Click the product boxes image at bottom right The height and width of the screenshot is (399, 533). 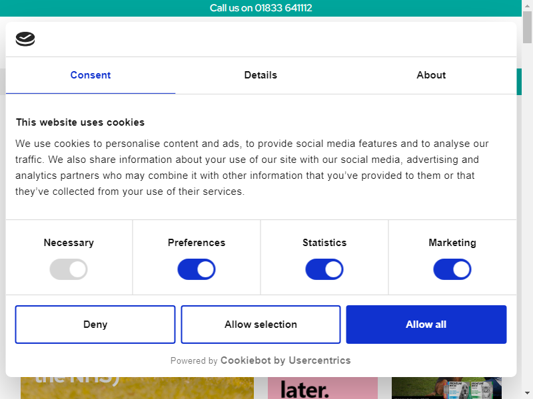point(446,388)
